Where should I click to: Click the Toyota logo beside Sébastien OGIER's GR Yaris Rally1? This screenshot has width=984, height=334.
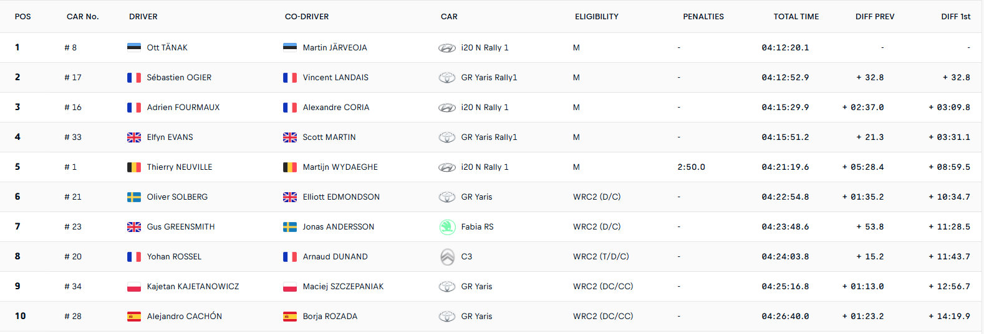coord(447,78)
